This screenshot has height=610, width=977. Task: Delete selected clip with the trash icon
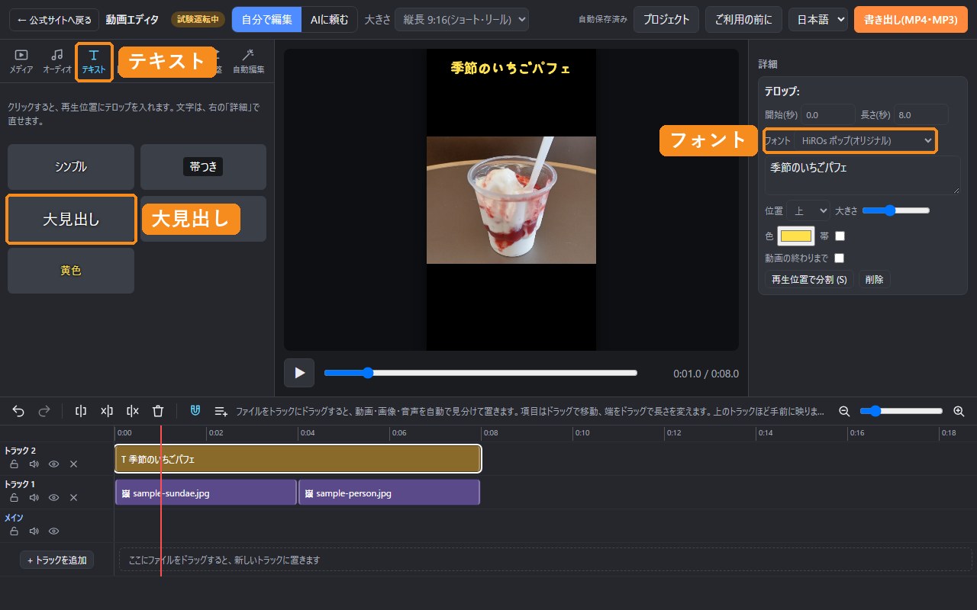(x=158, y=411)
